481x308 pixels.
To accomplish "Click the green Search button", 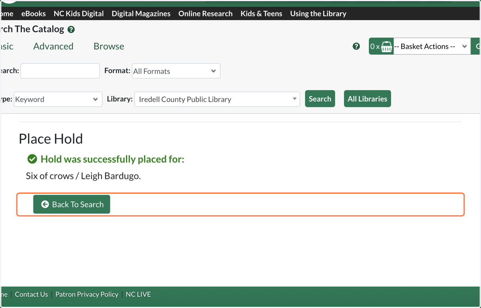I will pyautogui.click(x=320, y=99).
